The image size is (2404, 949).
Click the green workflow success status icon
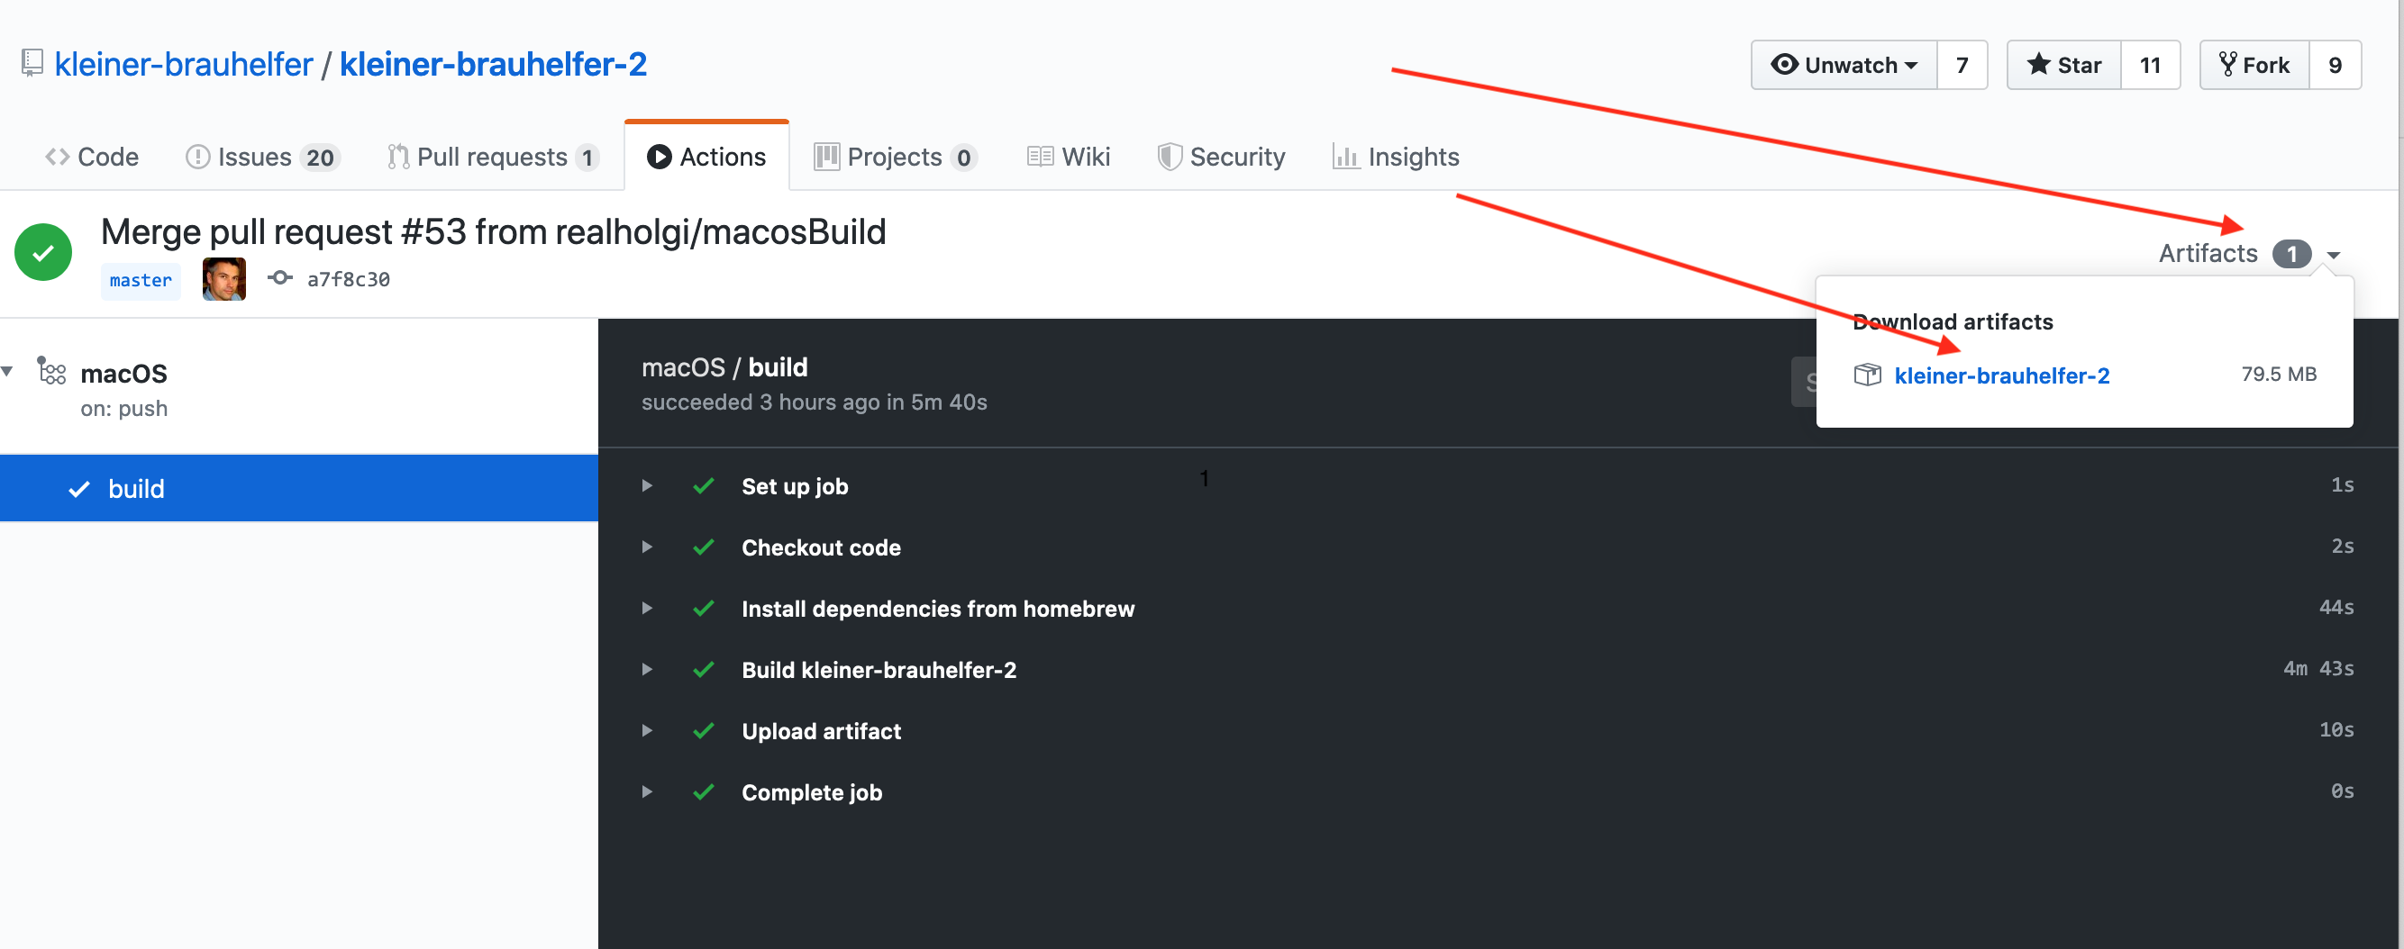tap(43, 252)
